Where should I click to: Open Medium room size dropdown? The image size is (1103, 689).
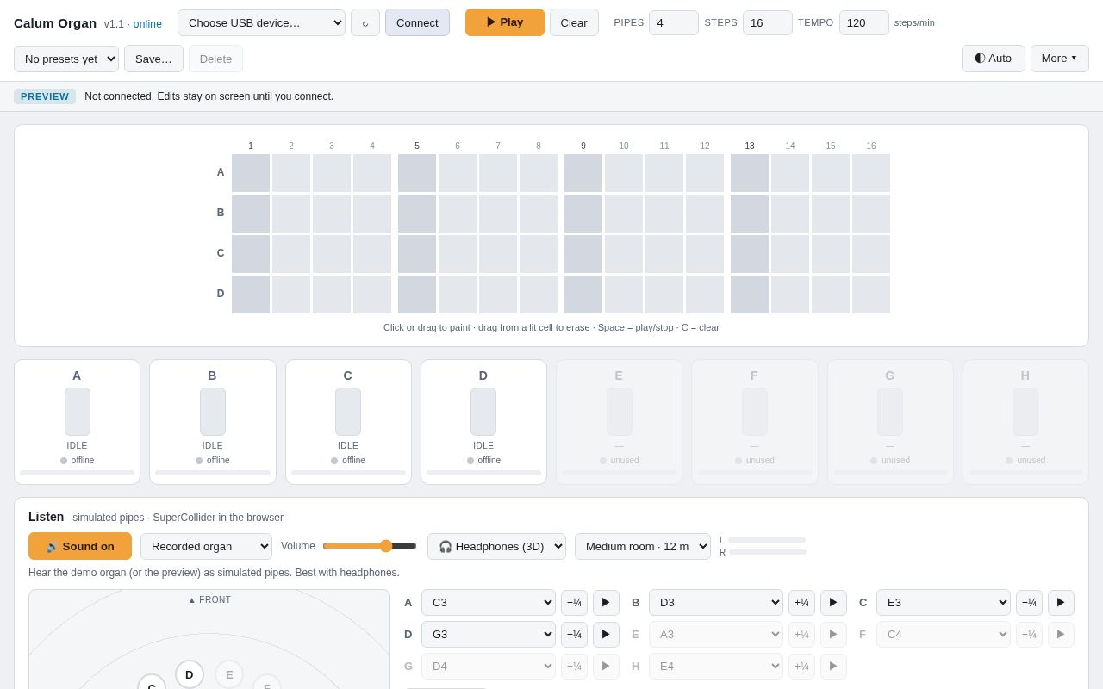click(x=643, y=546)
